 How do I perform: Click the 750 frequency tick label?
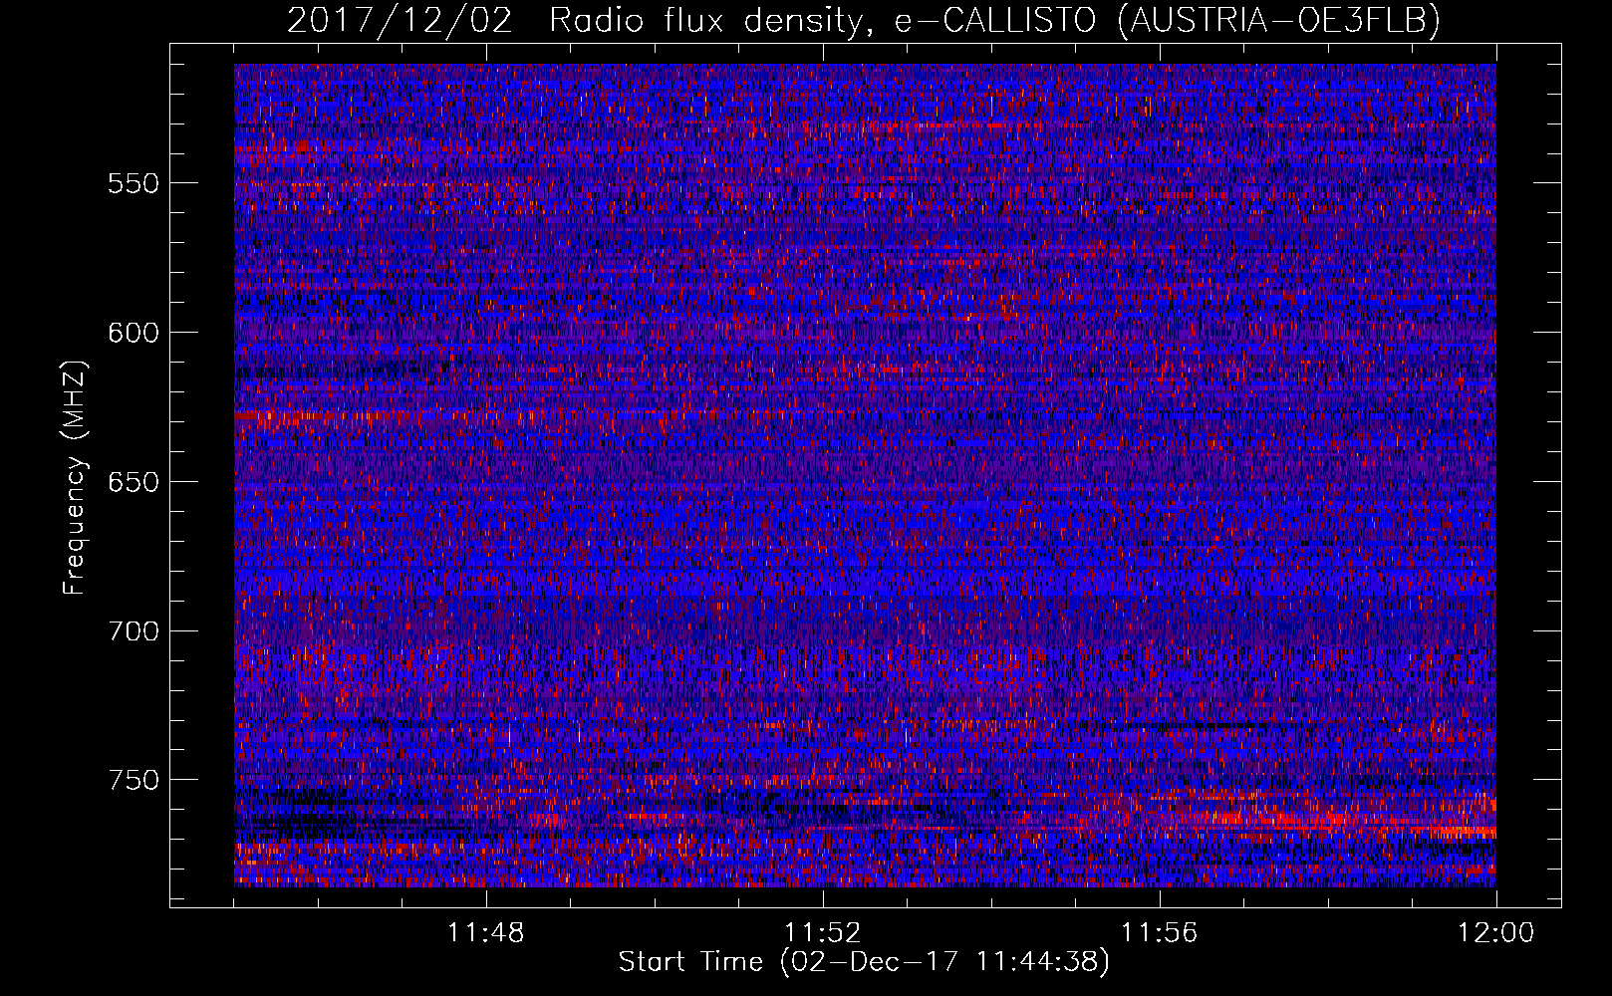click(x=134, y=780)
